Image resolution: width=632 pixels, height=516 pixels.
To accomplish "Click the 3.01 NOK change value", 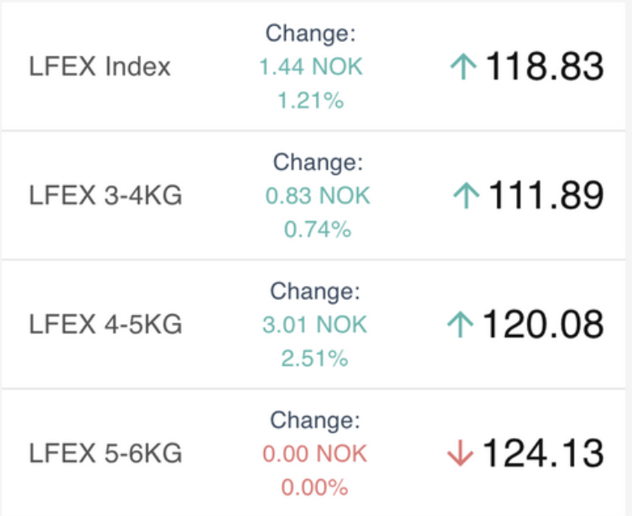I will 315,325.
